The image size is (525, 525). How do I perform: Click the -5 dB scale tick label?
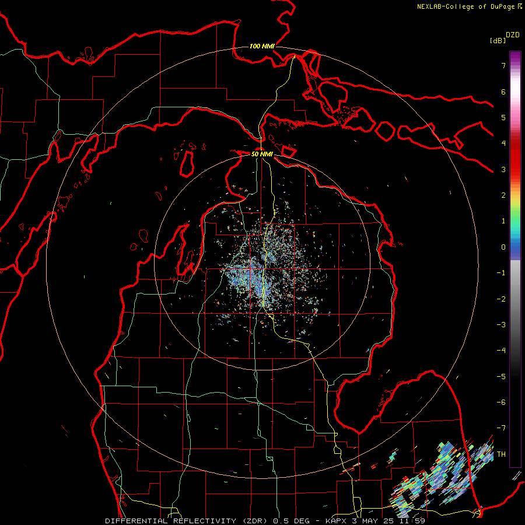click(x=501, y=377)
